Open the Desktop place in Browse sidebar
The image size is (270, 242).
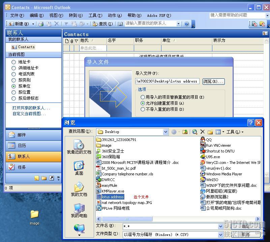pyautogui.click(x=79, y=168)
